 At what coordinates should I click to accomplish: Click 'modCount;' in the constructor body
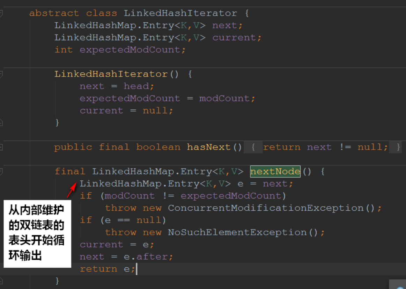click(227, 99)
